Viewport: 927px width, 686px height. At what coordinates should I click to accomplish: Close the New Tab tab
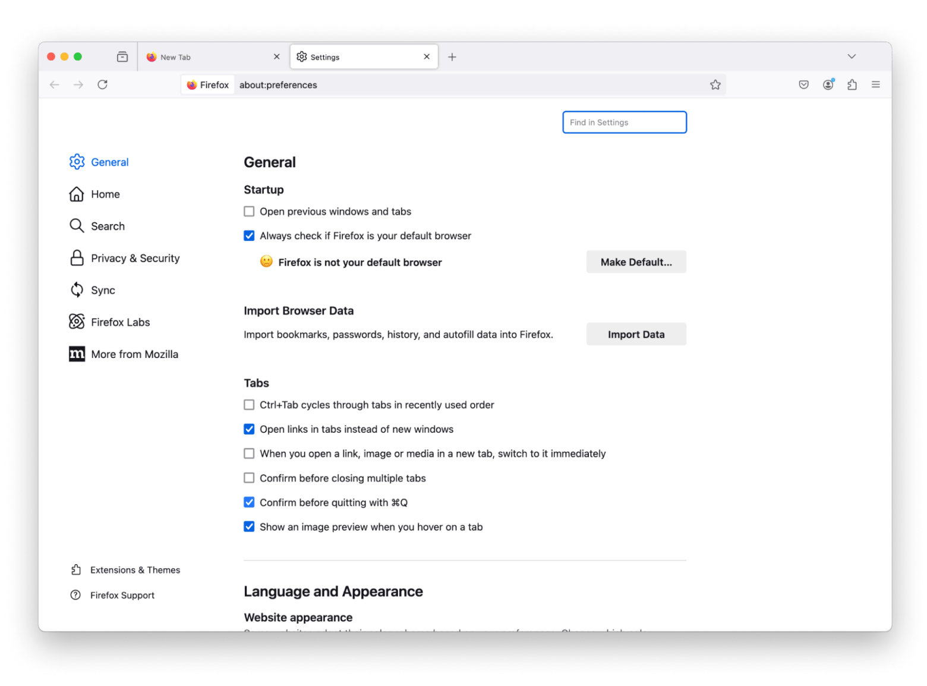[x=276, y=57]
